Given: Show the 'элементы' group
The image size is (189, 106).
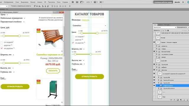Looking at the screenshot, I should [154, 46].
